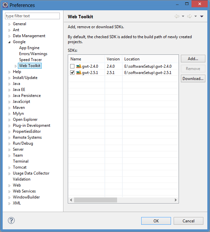Click the Preferences gear icon in title bar
Image resolution: width=210 pixels, height=232 pixels.
coord(5,5)
